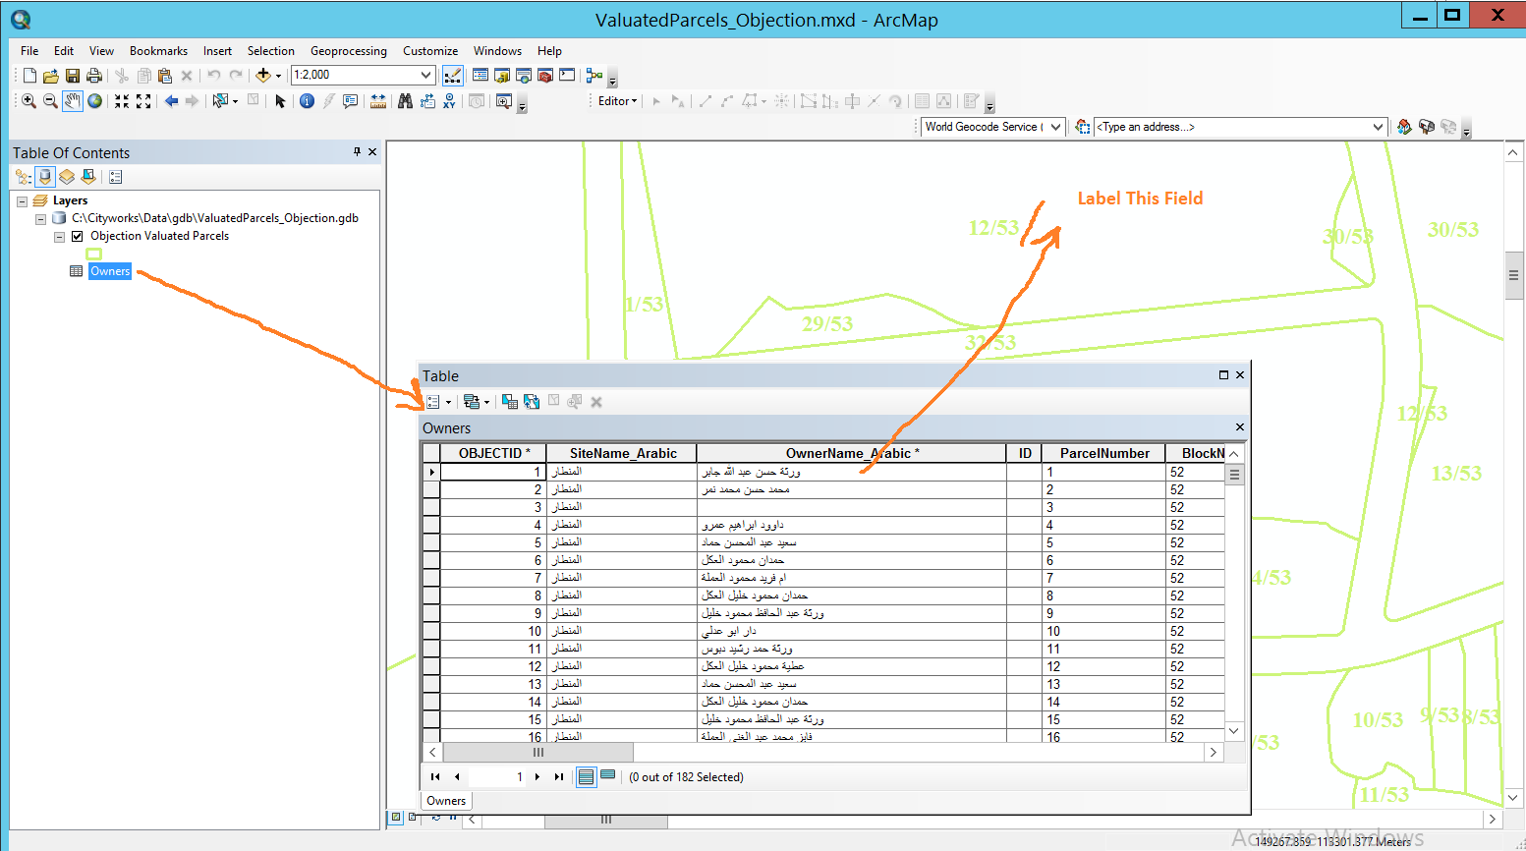Open the Bookmarks menu
Image resolution: width=1526 pixels, height=851 pixels.
click(x=158, y=51)
